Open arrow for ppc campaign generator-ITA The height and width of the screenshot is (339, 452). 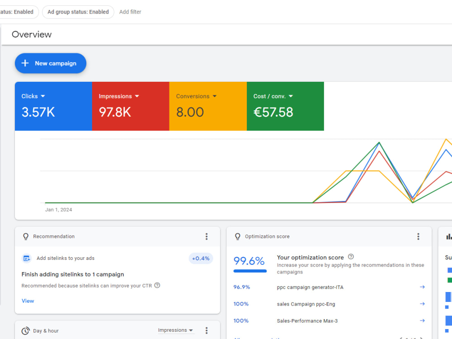422,287
